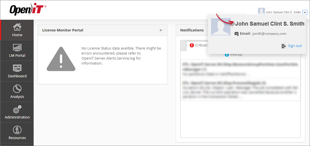
Task: Click the No License Status data message
Action: click(x=121, y=56)
